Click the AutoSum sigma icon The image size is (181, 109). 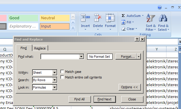pyautogui.click(x=123, y=16)
